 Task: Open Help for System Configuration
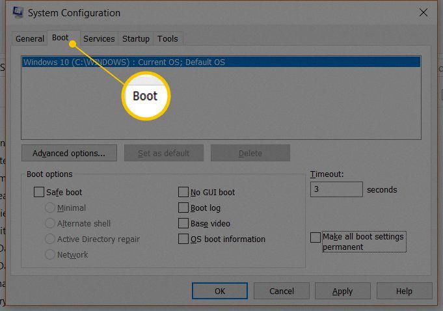pyautogui.click(x=404, y=291)
